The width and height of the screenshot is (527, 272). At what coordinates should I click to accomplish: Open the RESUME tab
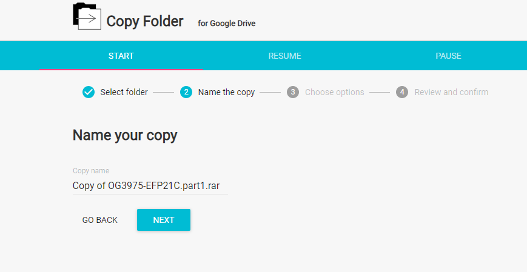[284, 56]
